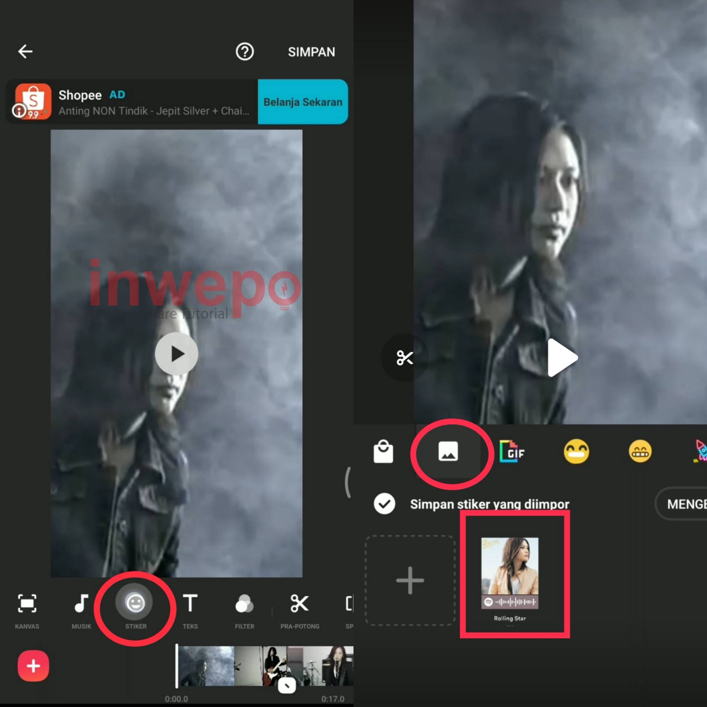707x707 pixels.
Task: Open the help question mark icon
Action: 244,51
